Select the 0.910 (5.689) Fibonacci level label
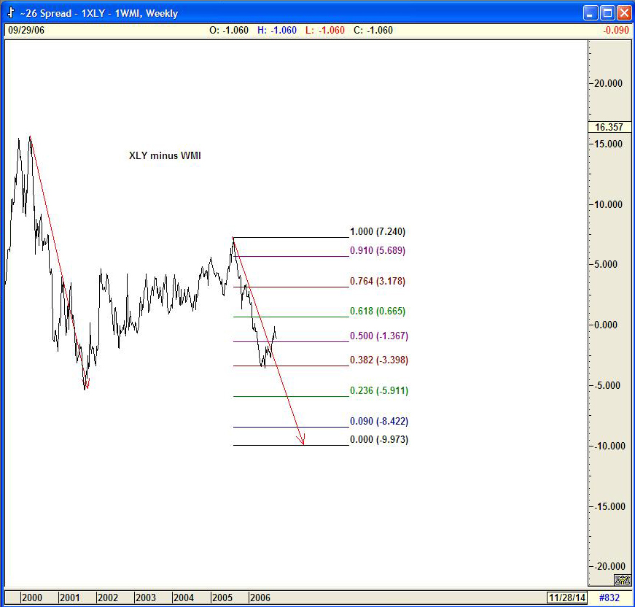 [x=378, y=250]
